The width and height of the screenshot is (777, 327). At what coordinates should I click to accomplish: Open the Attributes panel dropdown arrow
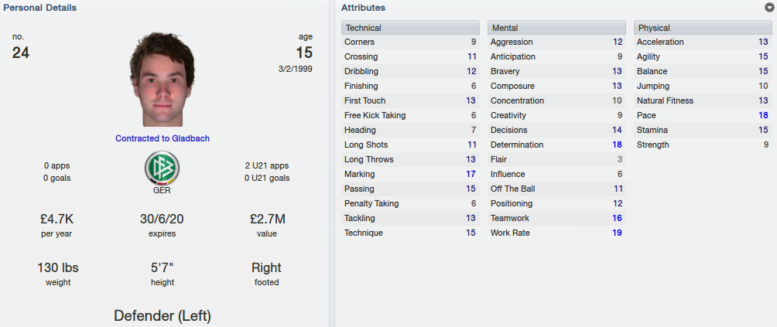(x=770, y=8)
